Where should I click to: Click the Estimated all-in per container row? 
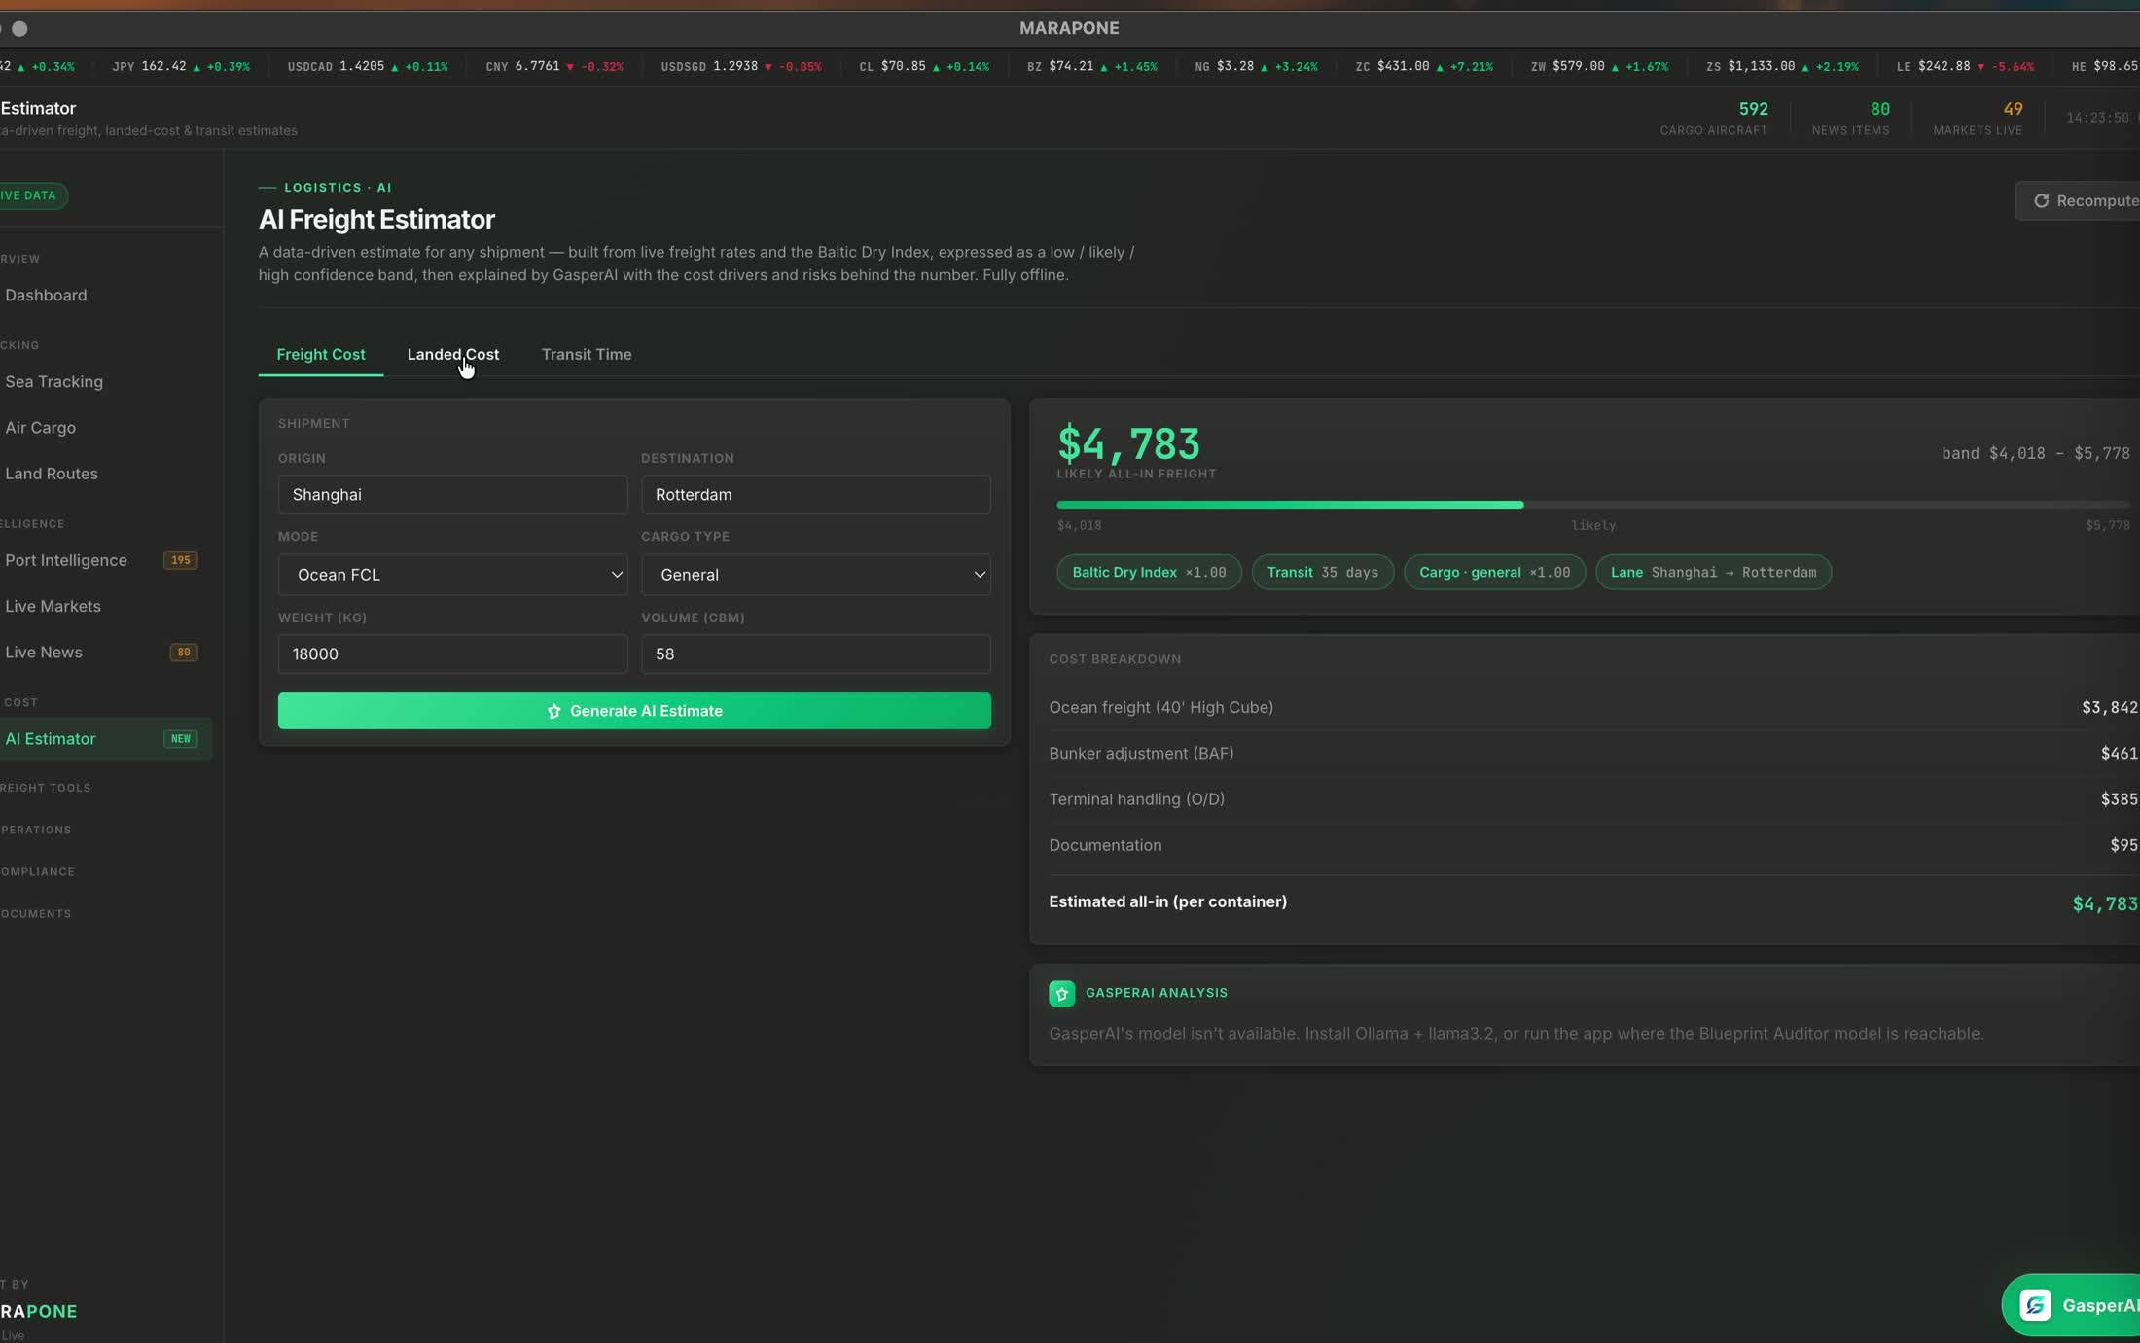click(1593, 902)
